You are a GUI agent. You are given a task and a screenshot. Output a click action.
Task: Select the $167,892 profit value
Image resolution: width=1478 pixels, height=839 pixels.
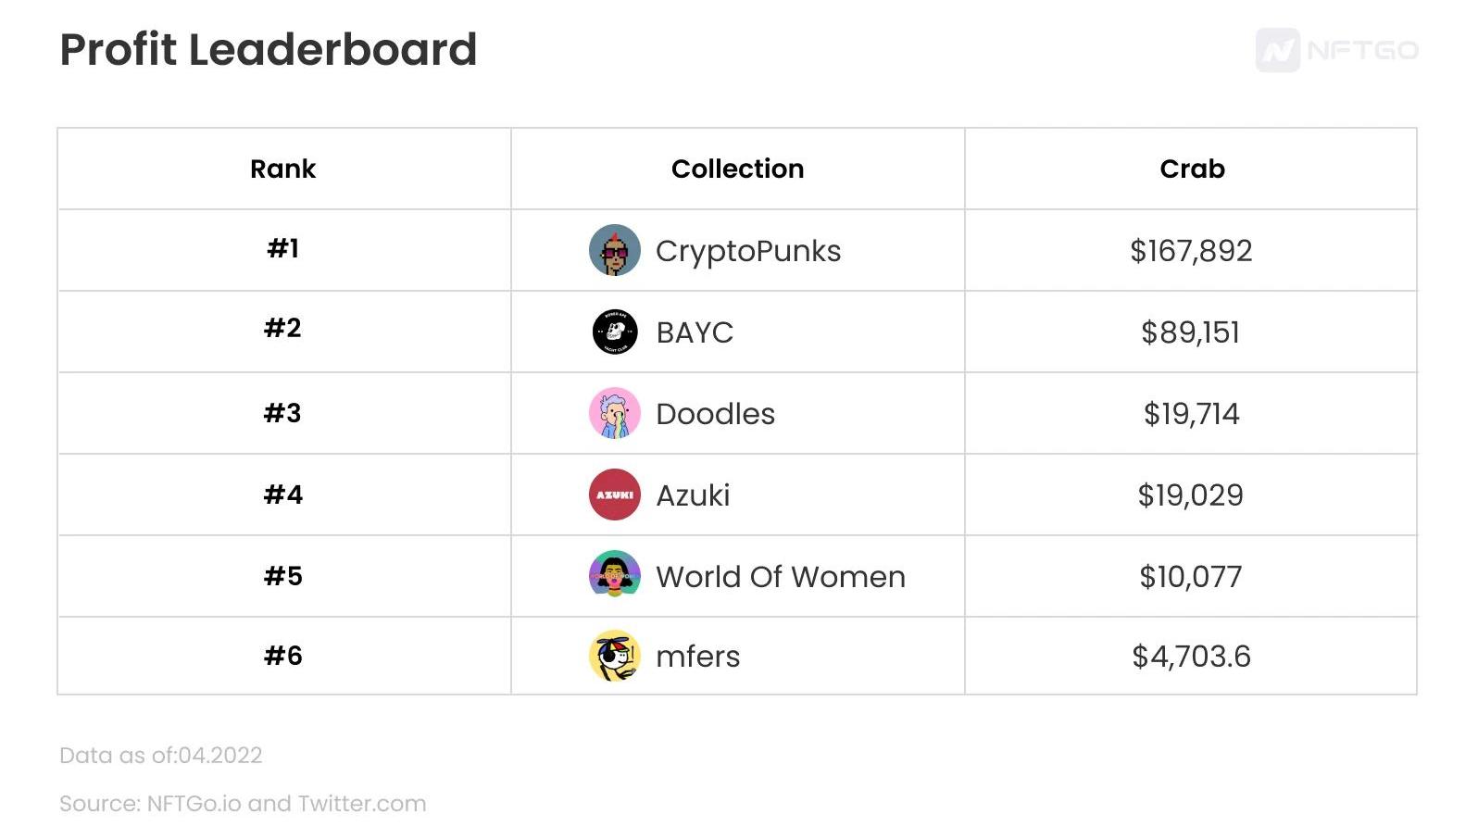[x=1191, y=251]
